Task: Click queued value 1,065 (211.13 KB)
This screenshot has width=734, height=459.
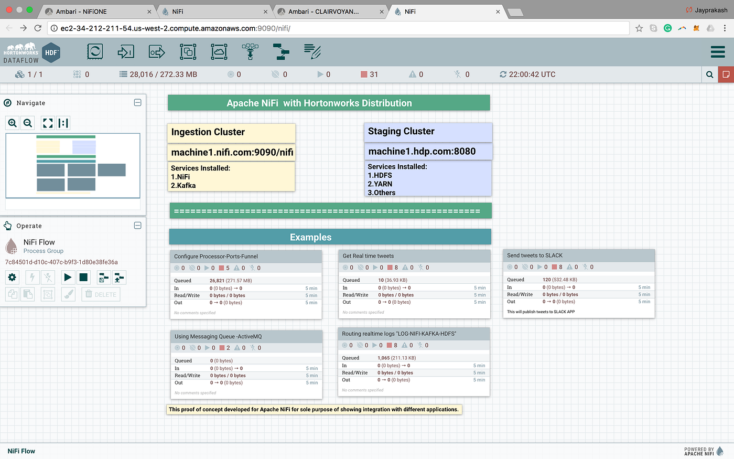Action: 396,358
